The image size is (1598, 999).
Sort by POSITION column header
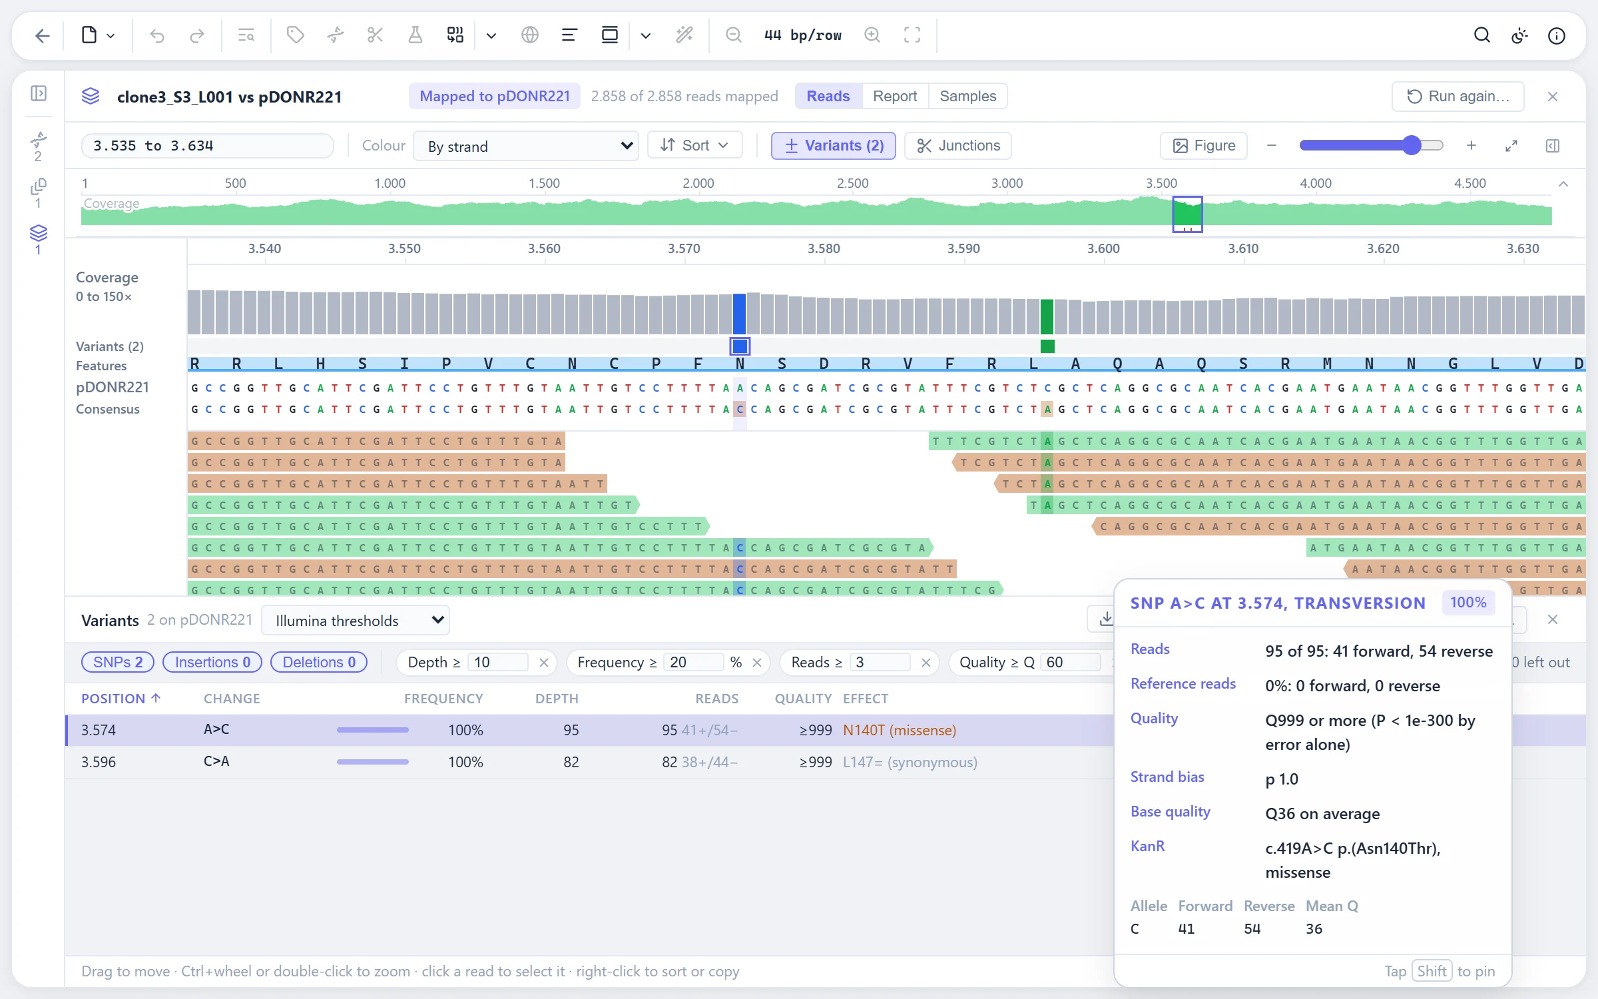(x=121, y=699)
